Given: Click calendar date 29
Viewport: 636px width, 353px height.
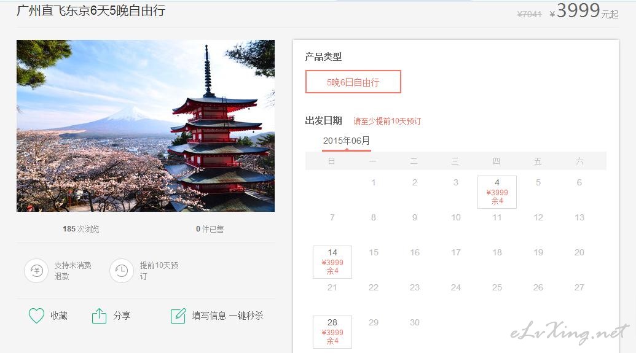Looking at the screenshot, I should point(374,322).
